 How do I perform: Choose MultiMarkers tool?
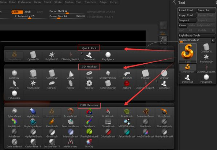(71, 143)
